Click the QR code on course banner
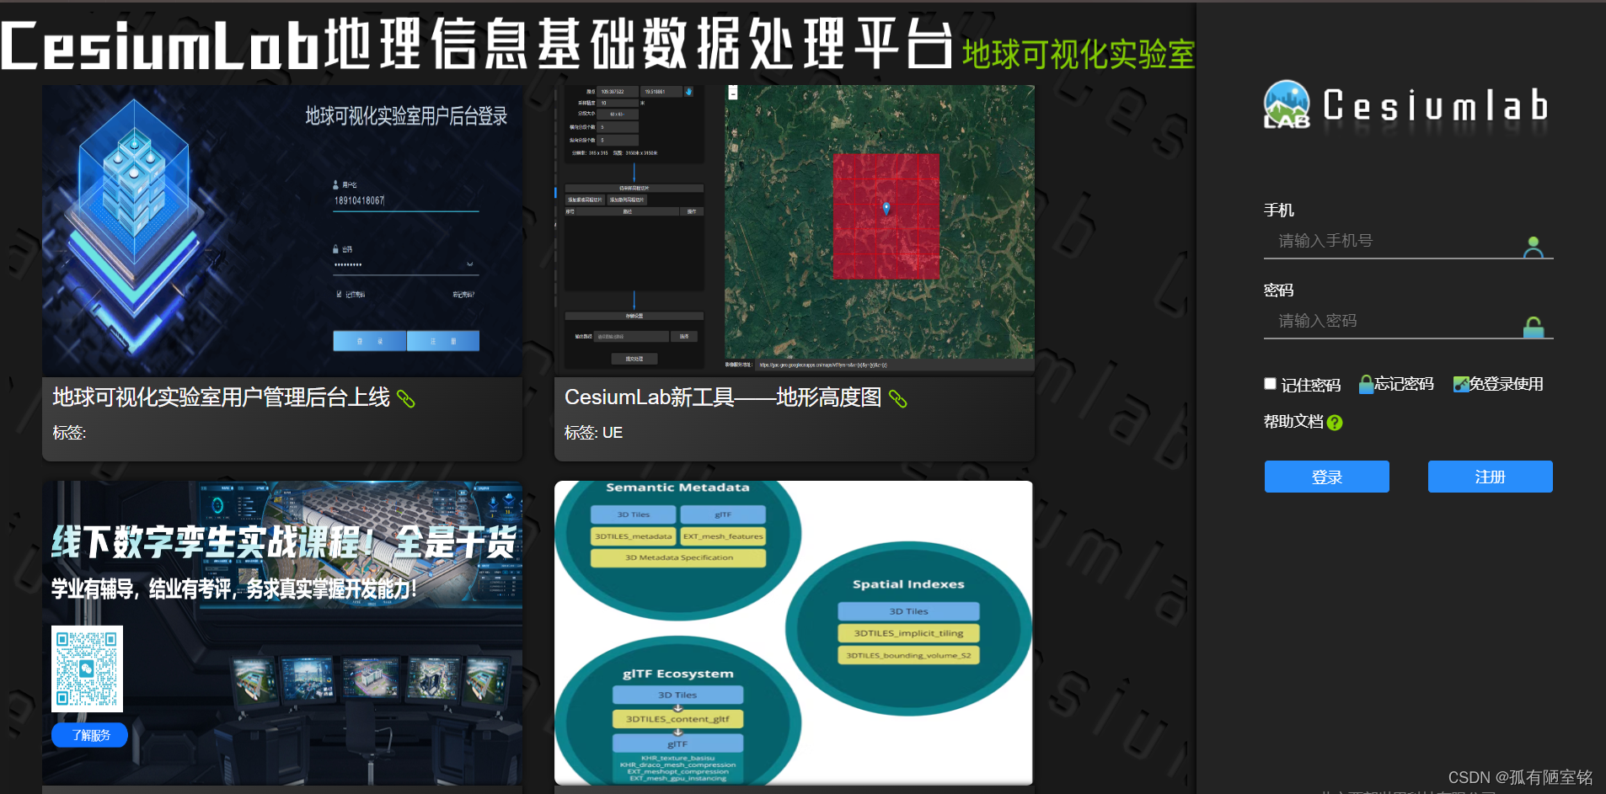 (x=87, y=669)
